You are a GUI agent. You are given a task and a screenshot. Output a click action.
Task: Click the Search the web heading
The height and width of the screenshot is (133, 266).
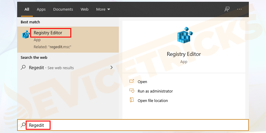point(34,58)
